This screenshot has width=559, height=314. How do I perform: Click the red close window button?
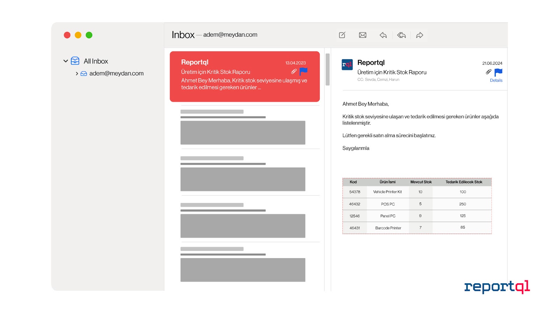[67, 35]
